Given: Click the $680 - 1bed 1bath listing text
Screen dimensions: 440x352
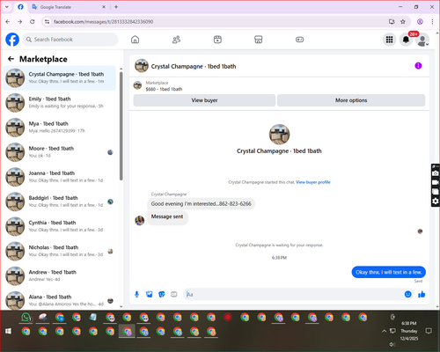Looking at the screenshot, I should tap(164, 89).
